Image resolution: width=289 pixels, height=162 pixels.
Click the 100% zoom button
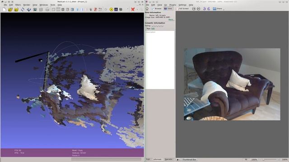(254, 160)
